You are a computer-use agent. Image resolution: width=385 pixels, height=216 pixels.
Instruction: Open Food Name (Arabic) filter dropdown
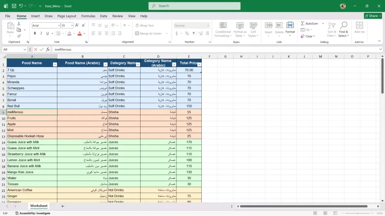click(x=105, y=64)
